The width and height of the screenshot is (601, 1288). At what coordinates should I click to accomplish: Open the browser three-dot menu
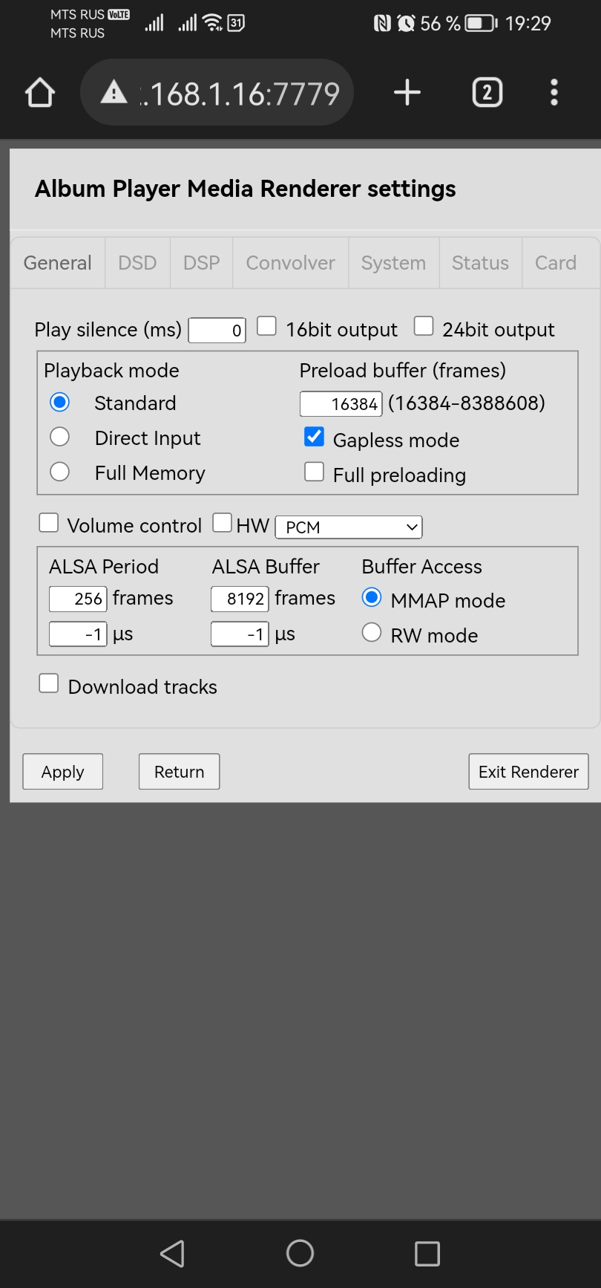554,93
